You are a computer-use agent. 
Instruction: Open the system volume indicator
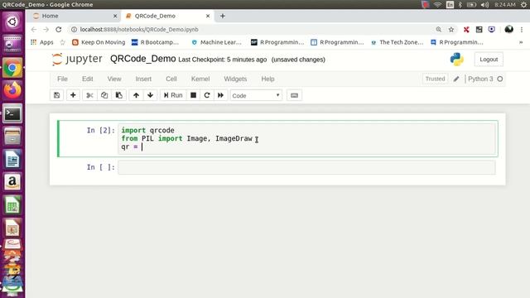(x=484, y=5)
